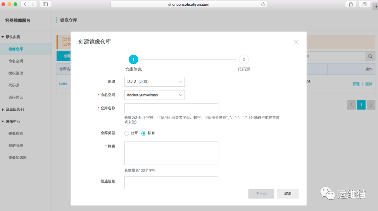Open a new tab with the plus icon

coord(376,7)
